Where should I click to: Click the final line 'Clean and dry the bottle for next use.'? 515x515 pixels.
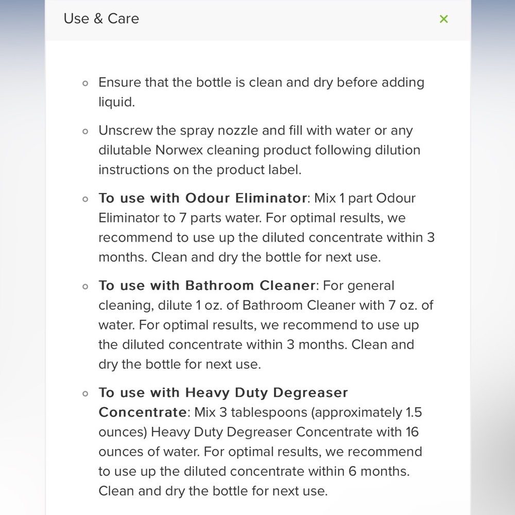tap(213, 491)
